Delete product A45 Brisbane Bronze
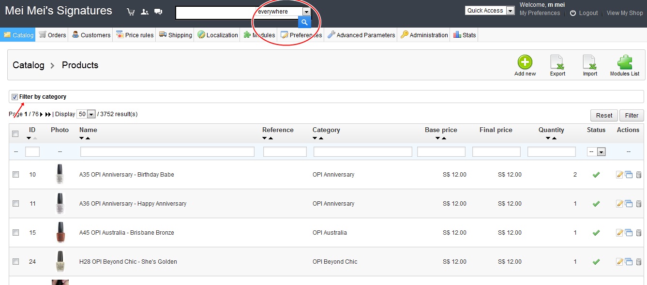The width and height of the screenshot is (647, 285). (x=638, y=233)
